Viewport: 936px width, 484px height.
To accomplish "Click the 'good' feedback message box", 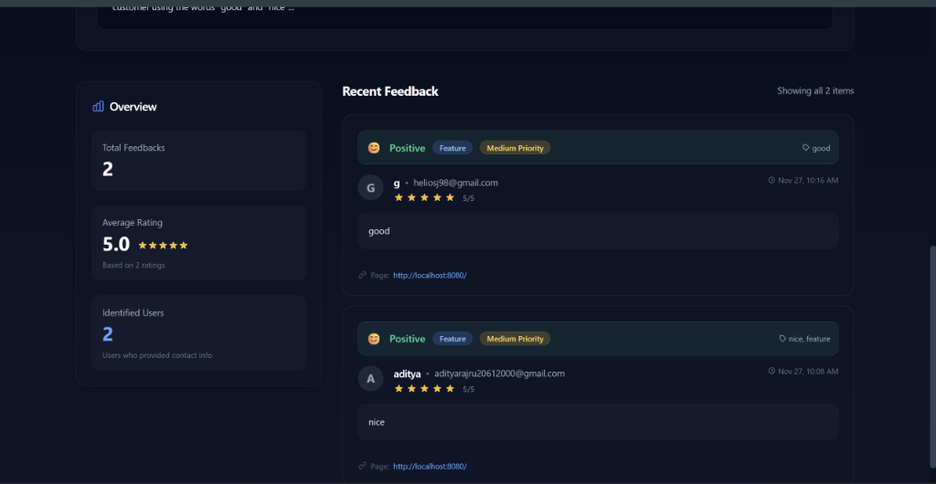I will [x=598, y=231].
